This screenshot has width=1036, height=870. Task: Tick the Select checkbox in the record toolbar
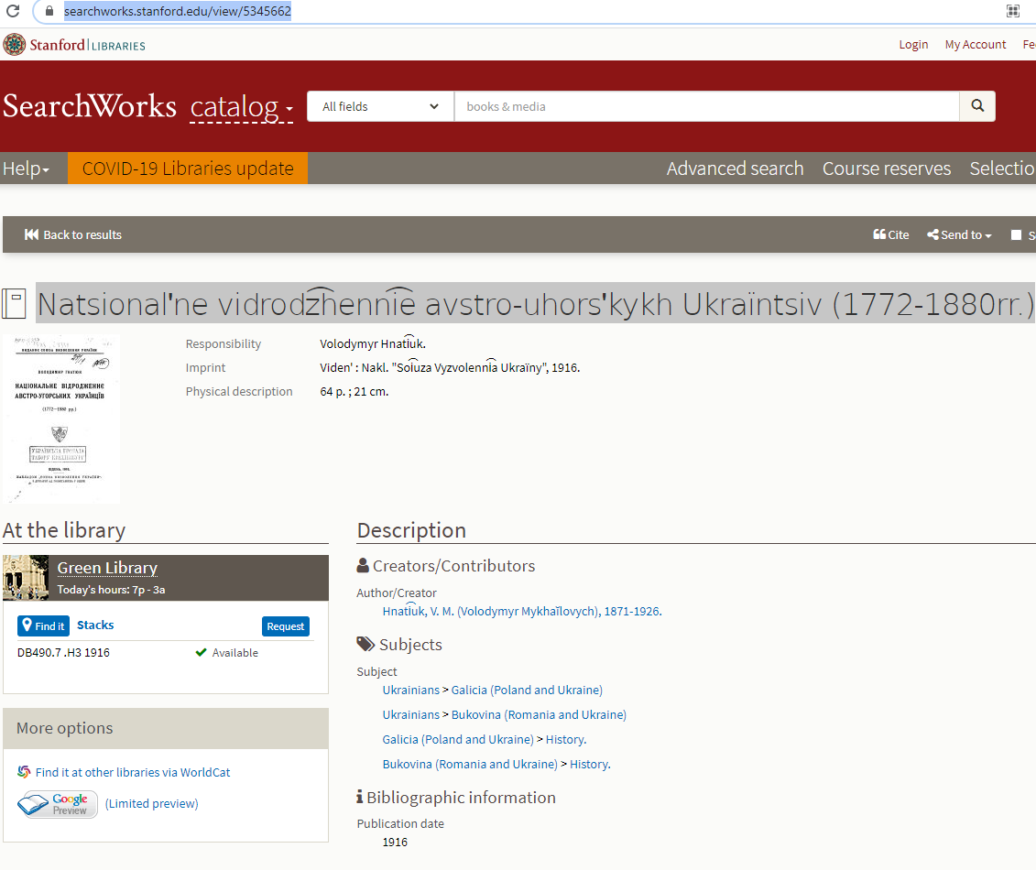[1016, 235]
